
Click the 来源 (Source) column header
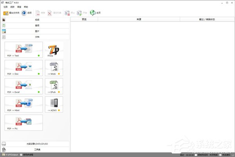click(139, 19)
